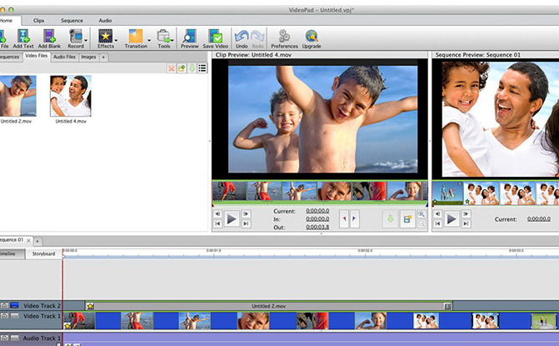Switch to the Storyboard view button
This screenshot has height=346, width=559.
point(42,253)
